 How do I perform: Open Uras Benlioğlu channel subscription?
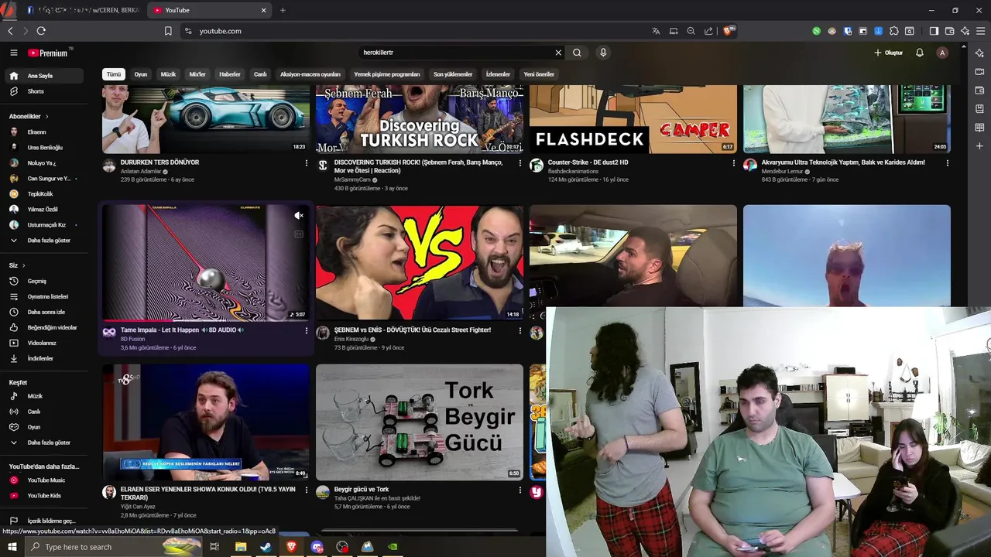pyautogui.click(x=45, y=148)
